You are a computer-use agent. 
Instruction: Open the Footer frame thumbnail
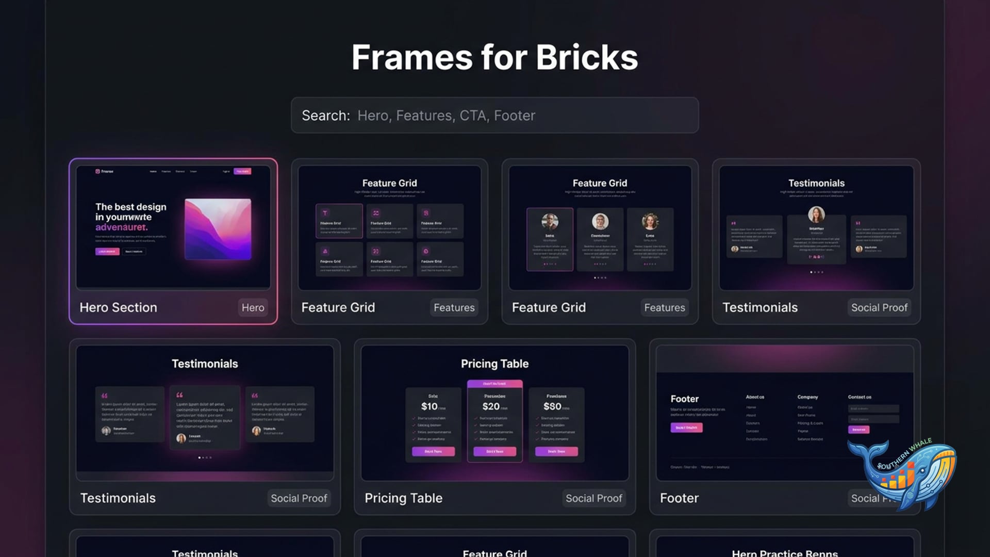pyautogui.click(x=784, y=413)
